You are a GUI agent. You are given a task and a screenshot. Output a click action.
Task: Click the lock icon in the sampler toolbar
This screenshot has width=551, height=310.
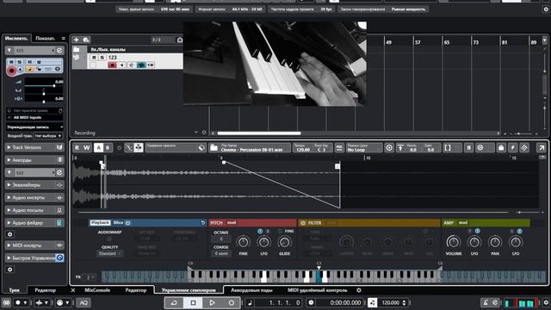click(x=501, y=148)
